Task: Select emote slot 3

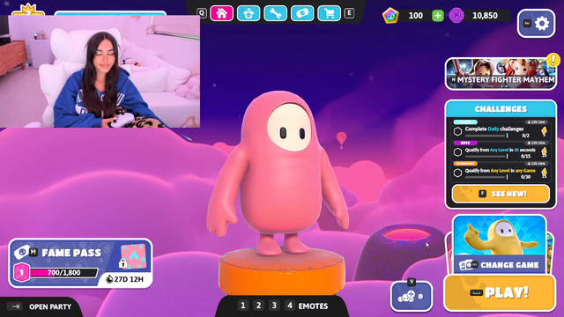Action: pos(274,306)
